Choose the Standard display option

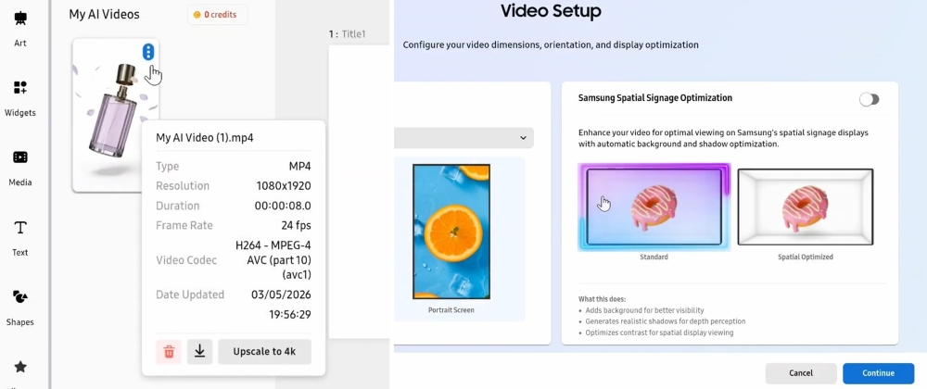654,207
